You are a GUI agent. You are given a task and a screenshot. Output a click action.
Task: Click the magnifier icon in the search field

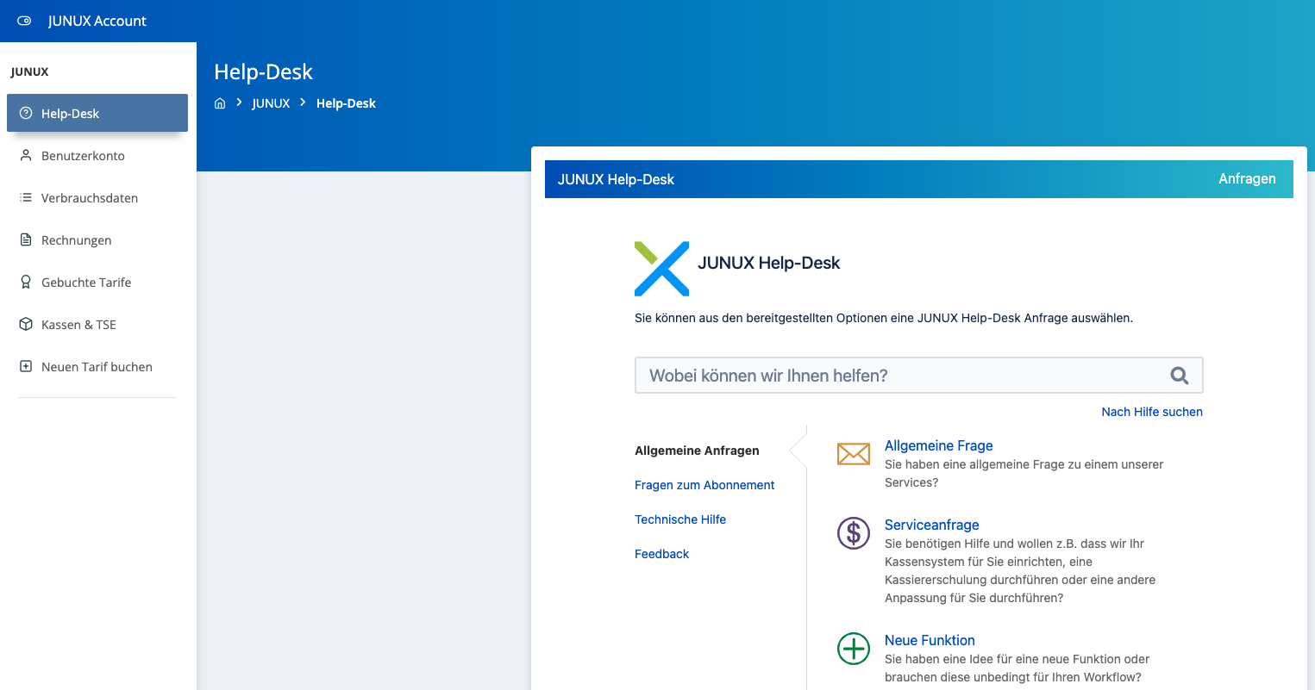point(1180,376)
